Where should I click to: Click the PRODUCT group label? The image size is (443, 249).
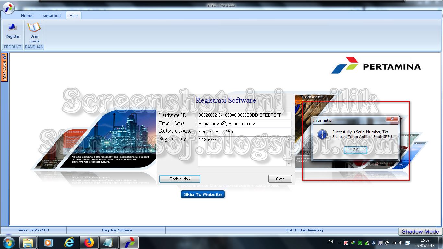tap(13, 47)
